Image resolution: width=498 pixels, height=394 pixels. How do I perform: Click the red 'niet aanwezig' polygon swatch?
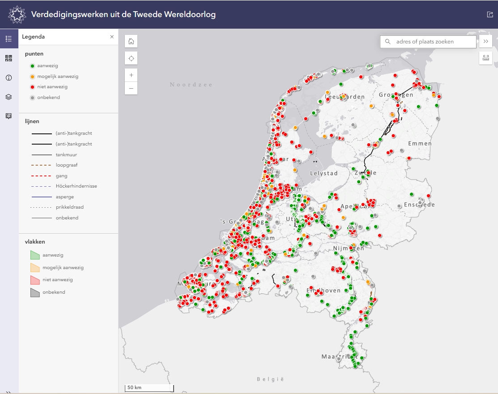coord(35,280)
